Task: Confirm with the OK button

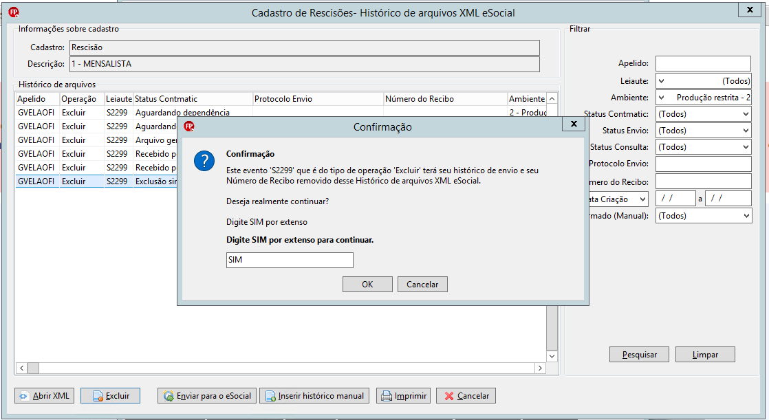Action: point(367,285)
